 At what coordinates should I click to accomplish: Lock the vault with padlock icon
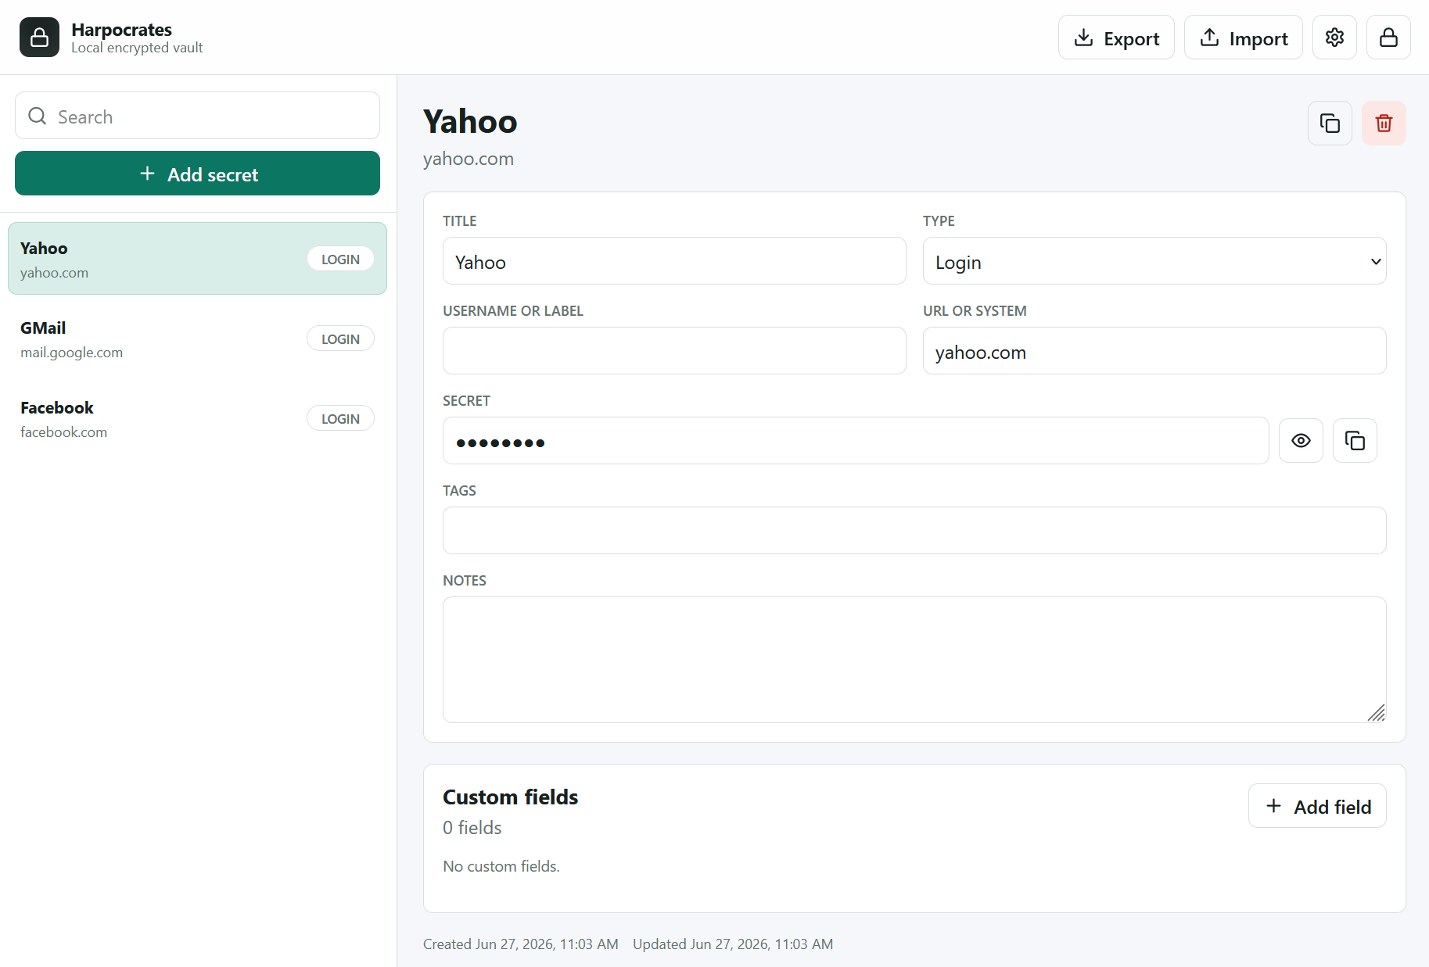click(1388, 38)
